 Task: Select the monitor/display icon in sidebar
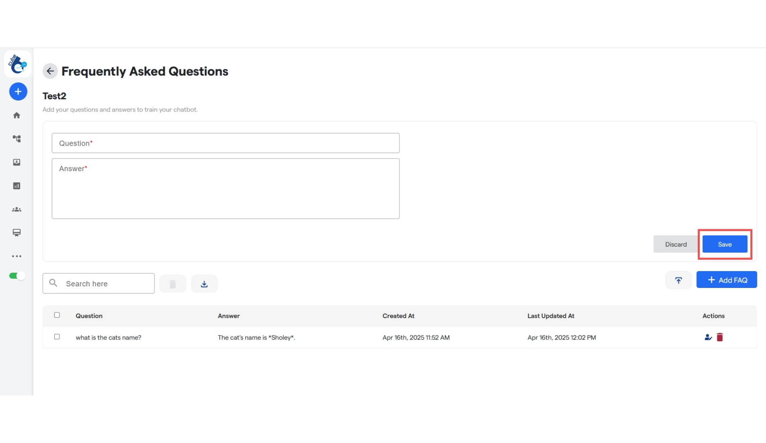click(17, 233)
